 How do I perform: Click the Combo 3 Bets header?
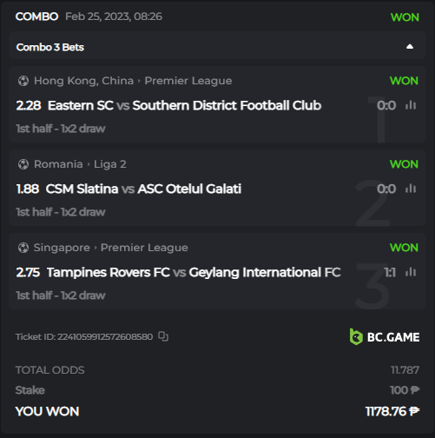pyautogui.click(x=217, y=45)
